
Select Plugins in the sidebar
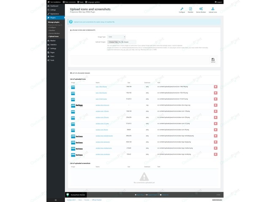pos(55,18)
